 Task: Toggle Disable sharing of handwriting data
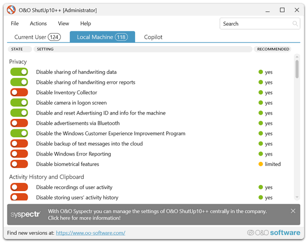coord(19,72)
